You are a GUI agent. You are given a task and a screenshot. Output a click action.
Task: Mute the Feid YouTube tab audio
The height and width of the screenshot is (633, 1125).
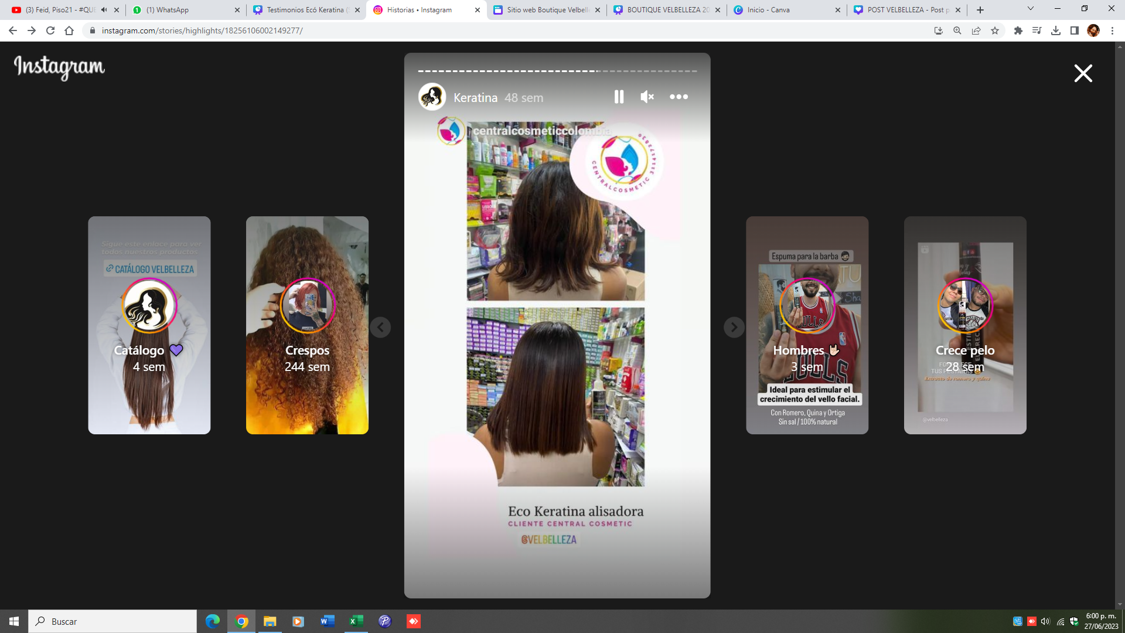pos(104,10)
